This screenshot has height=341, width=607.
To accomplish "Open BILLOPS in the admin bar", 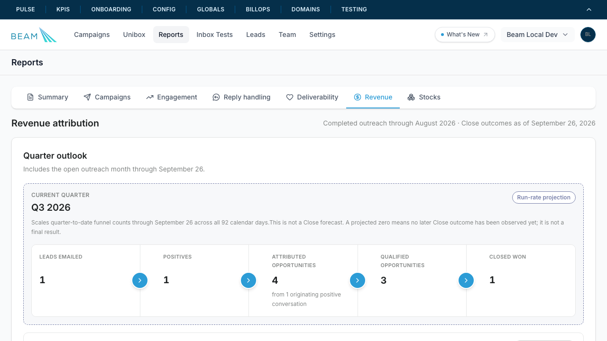I will coord(258,9).
